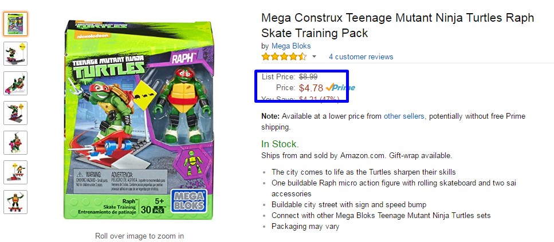Viewport: 554px width, 242px height.
Task: Click the Mega Bloks logo on packaging
Action: pos(189,201)
